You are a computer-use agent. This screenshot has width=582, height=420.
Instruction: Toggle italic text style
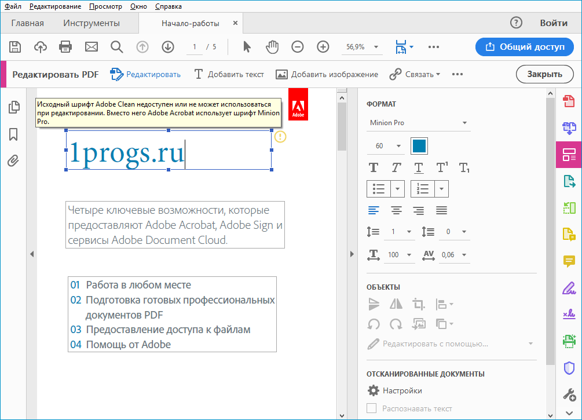coord(397,168)
